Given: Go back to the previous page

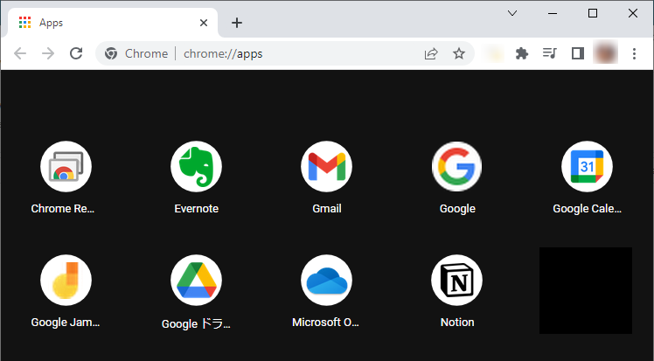Looking at the screenshot, I should [x=20, y=53].
